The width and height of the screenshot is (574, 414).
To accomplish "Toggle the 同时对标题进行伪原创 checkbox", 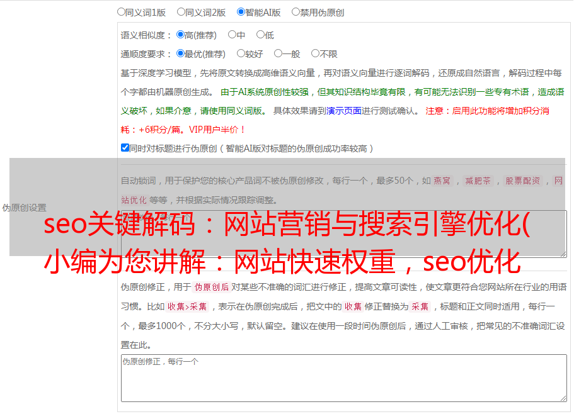I will pos(125,148).
